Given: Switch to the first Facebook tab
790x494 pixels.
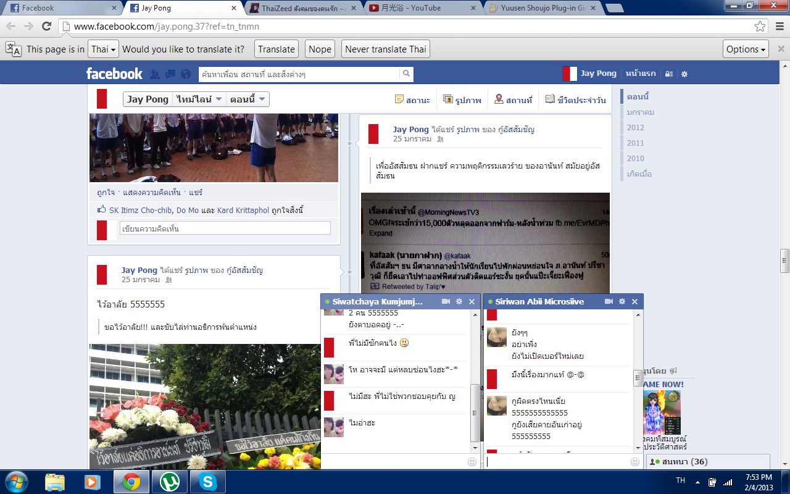Looking at the screenshot, I should 63,8.
